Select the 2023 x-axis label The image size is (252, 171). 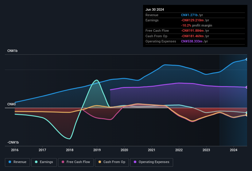click(x=206, y=150)
